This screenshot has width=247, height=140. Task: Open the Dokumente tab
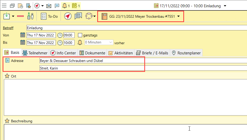coord(92,53)
